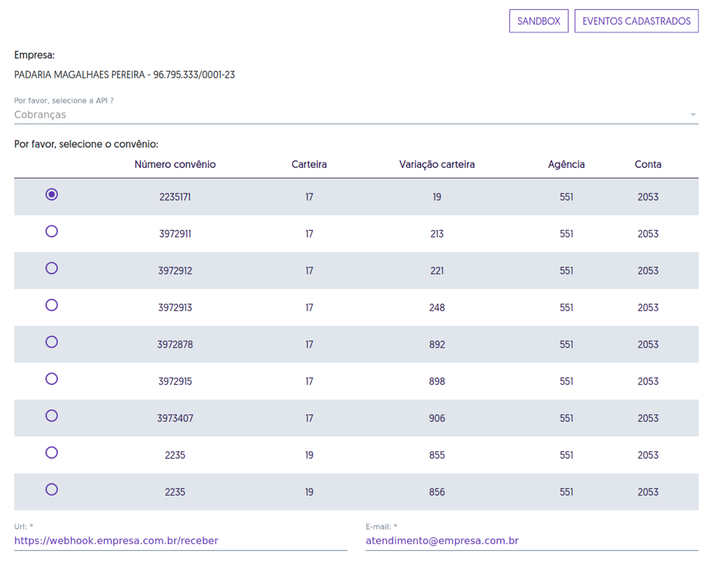Image resolution: width=724 pixels, height=562 pixels.
Task: Click company name PADARIA MAGALHAES PEREIRA
Action: pyautogui.click(x=79, y=75)
